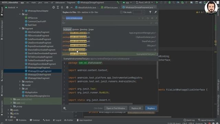The height and width of the screenshot is (124, 220).
Task: Open Profiler tool window
Action: tap(69, 120)
